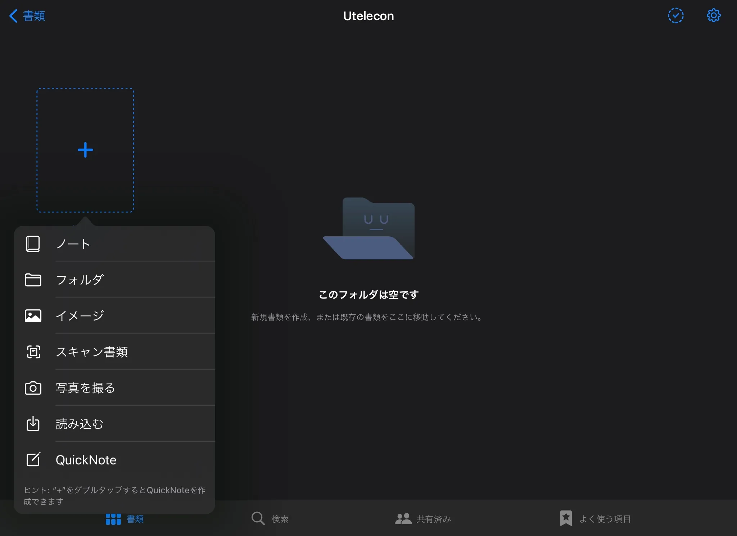Open the 共有済み tab

click(423, 519)
